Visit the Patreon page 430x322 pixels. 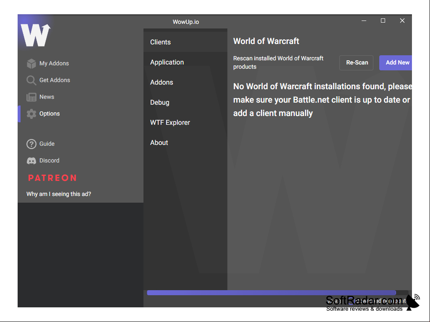tap(52, 178)
